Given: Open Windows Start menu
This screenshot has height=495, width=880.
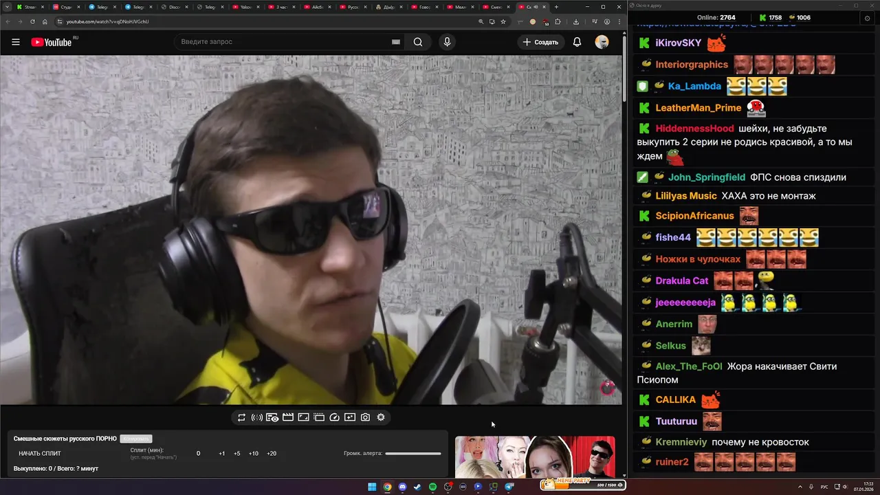Looking at the screenshot, I should coord(372,487).
